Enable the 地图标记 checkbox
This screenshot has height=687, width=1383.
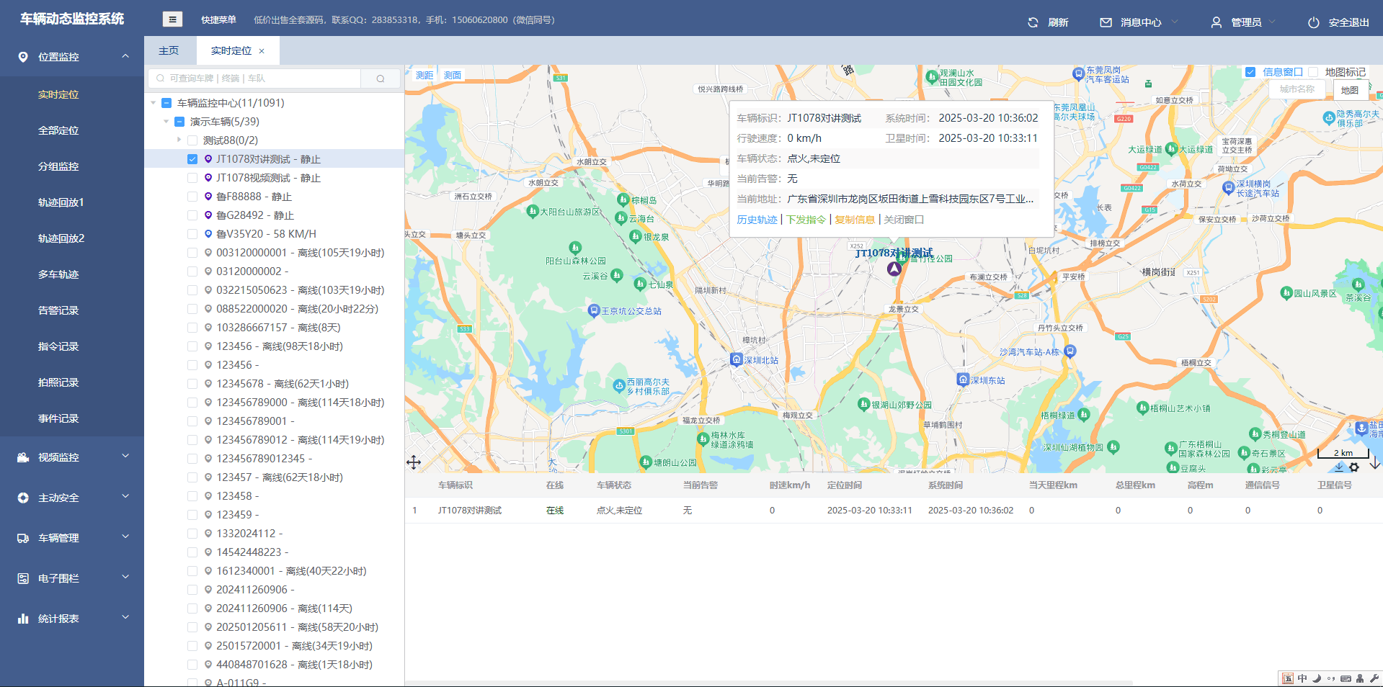[1313, 72]
